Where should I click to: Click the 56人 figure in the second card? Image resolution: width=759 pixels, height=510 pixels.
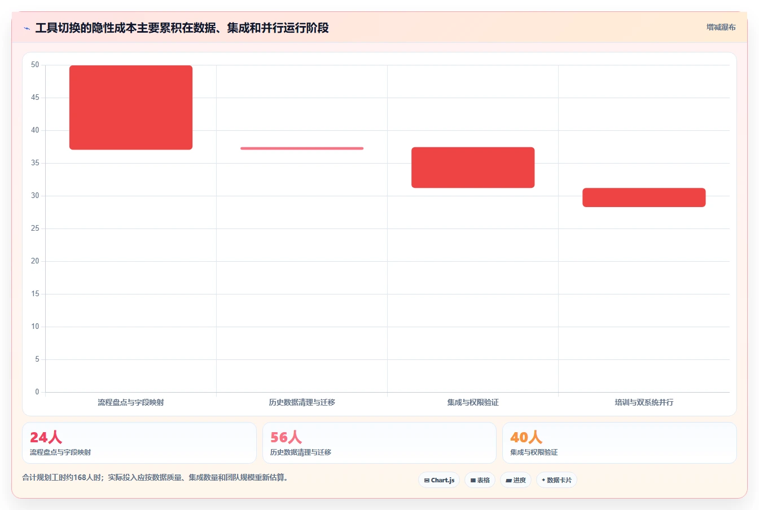click(x=286, y=437)
